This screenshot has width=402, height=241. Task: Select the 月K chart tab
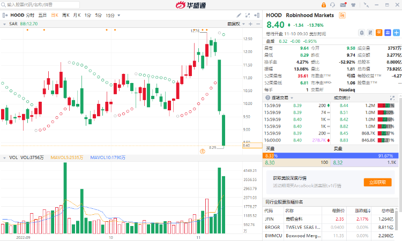(77, 16)
